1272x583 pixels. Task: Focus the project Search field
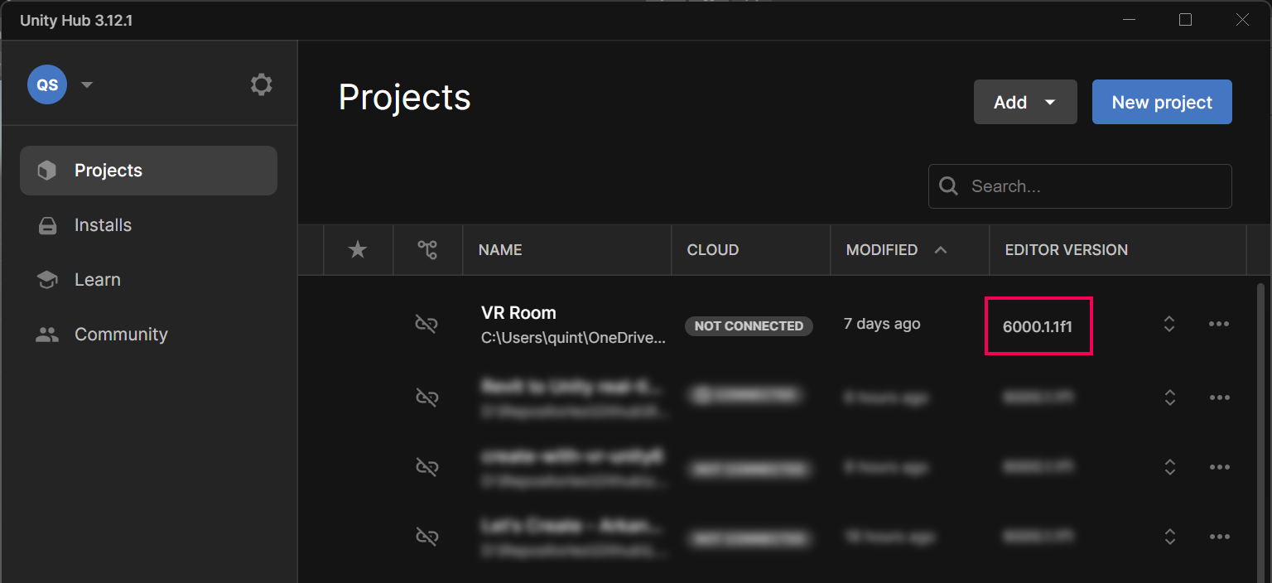click(1080, 186)
